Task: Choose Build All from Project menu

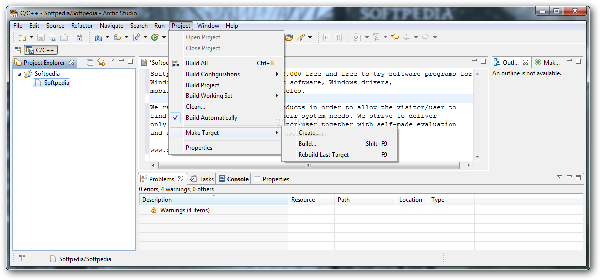Action: (226, 63)
